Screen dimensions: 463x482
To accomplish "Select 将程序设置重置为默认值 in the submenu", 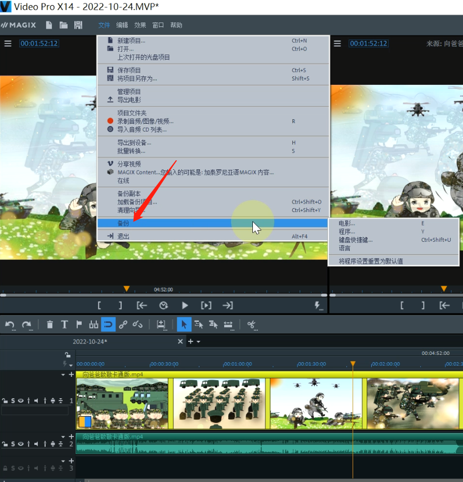I will click(394, 261).
